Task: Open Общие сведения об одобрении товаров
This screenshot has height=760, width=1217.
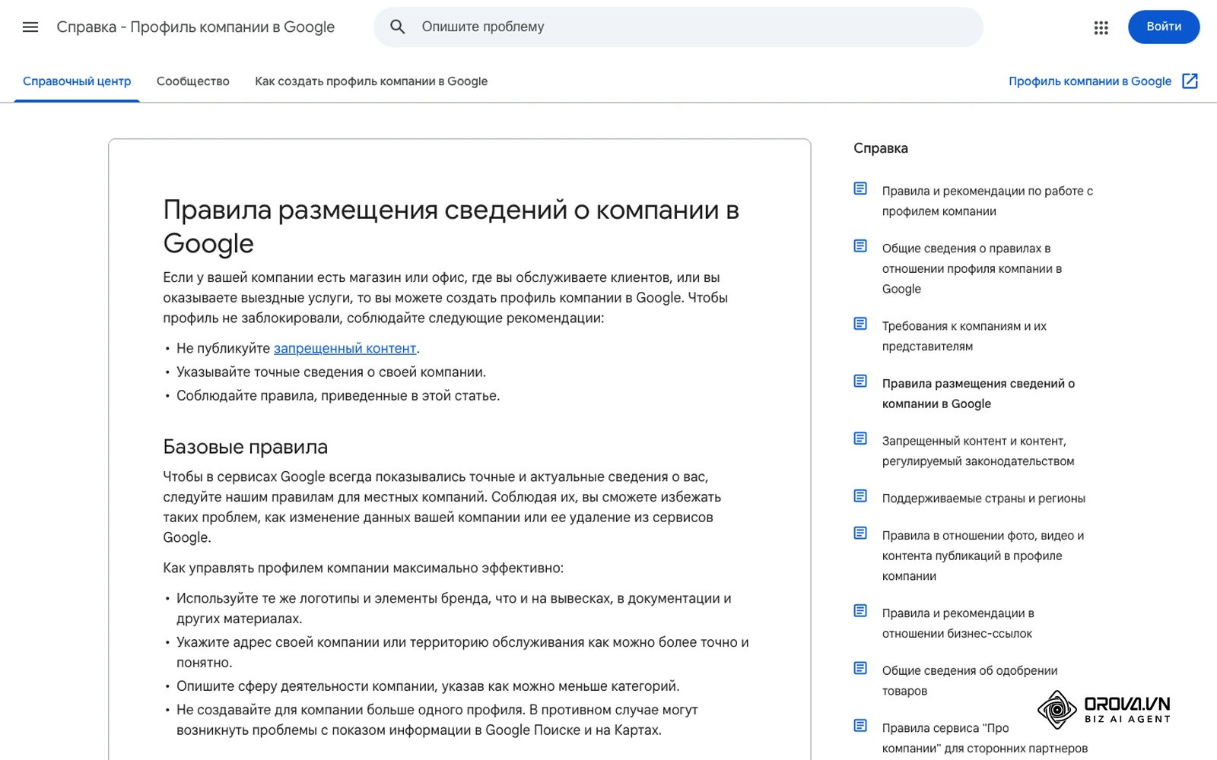Action: tap(970, 681)
